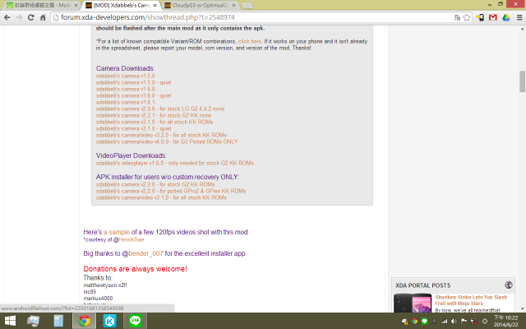Click the volume speaker tray icon

coord(454,322)
